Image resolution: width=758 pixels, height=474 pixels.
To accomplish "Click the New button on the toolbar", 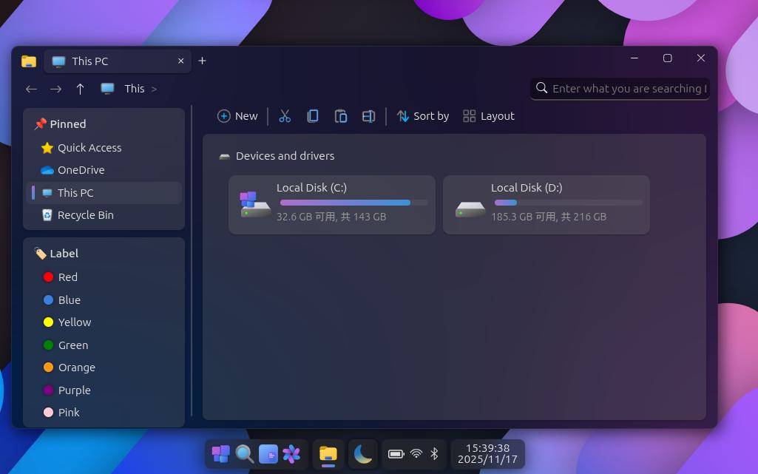I will (237, 115).
